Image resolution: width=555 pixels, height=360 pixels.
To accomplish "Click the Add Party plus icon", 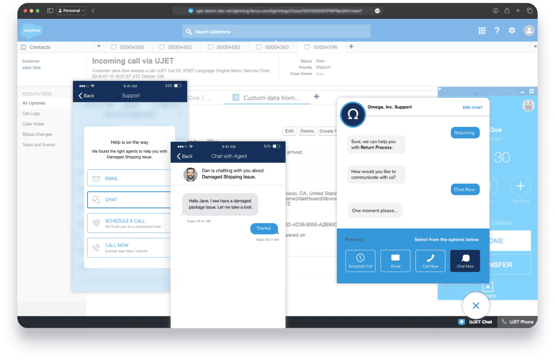I will [520, 187].
